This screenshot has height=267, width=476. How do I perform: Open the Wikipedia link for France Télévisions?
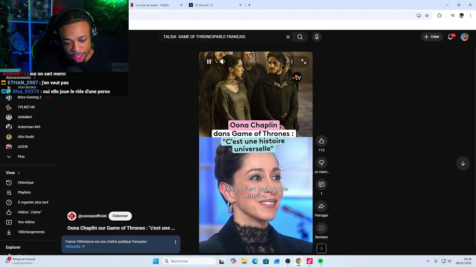point(75,247)
